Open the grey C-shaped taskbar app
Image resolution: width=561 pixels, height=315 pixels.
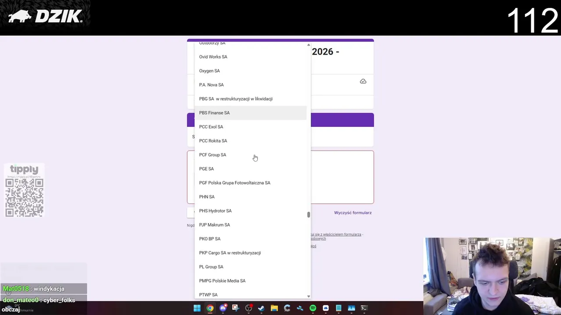click(x=287, y=308)
